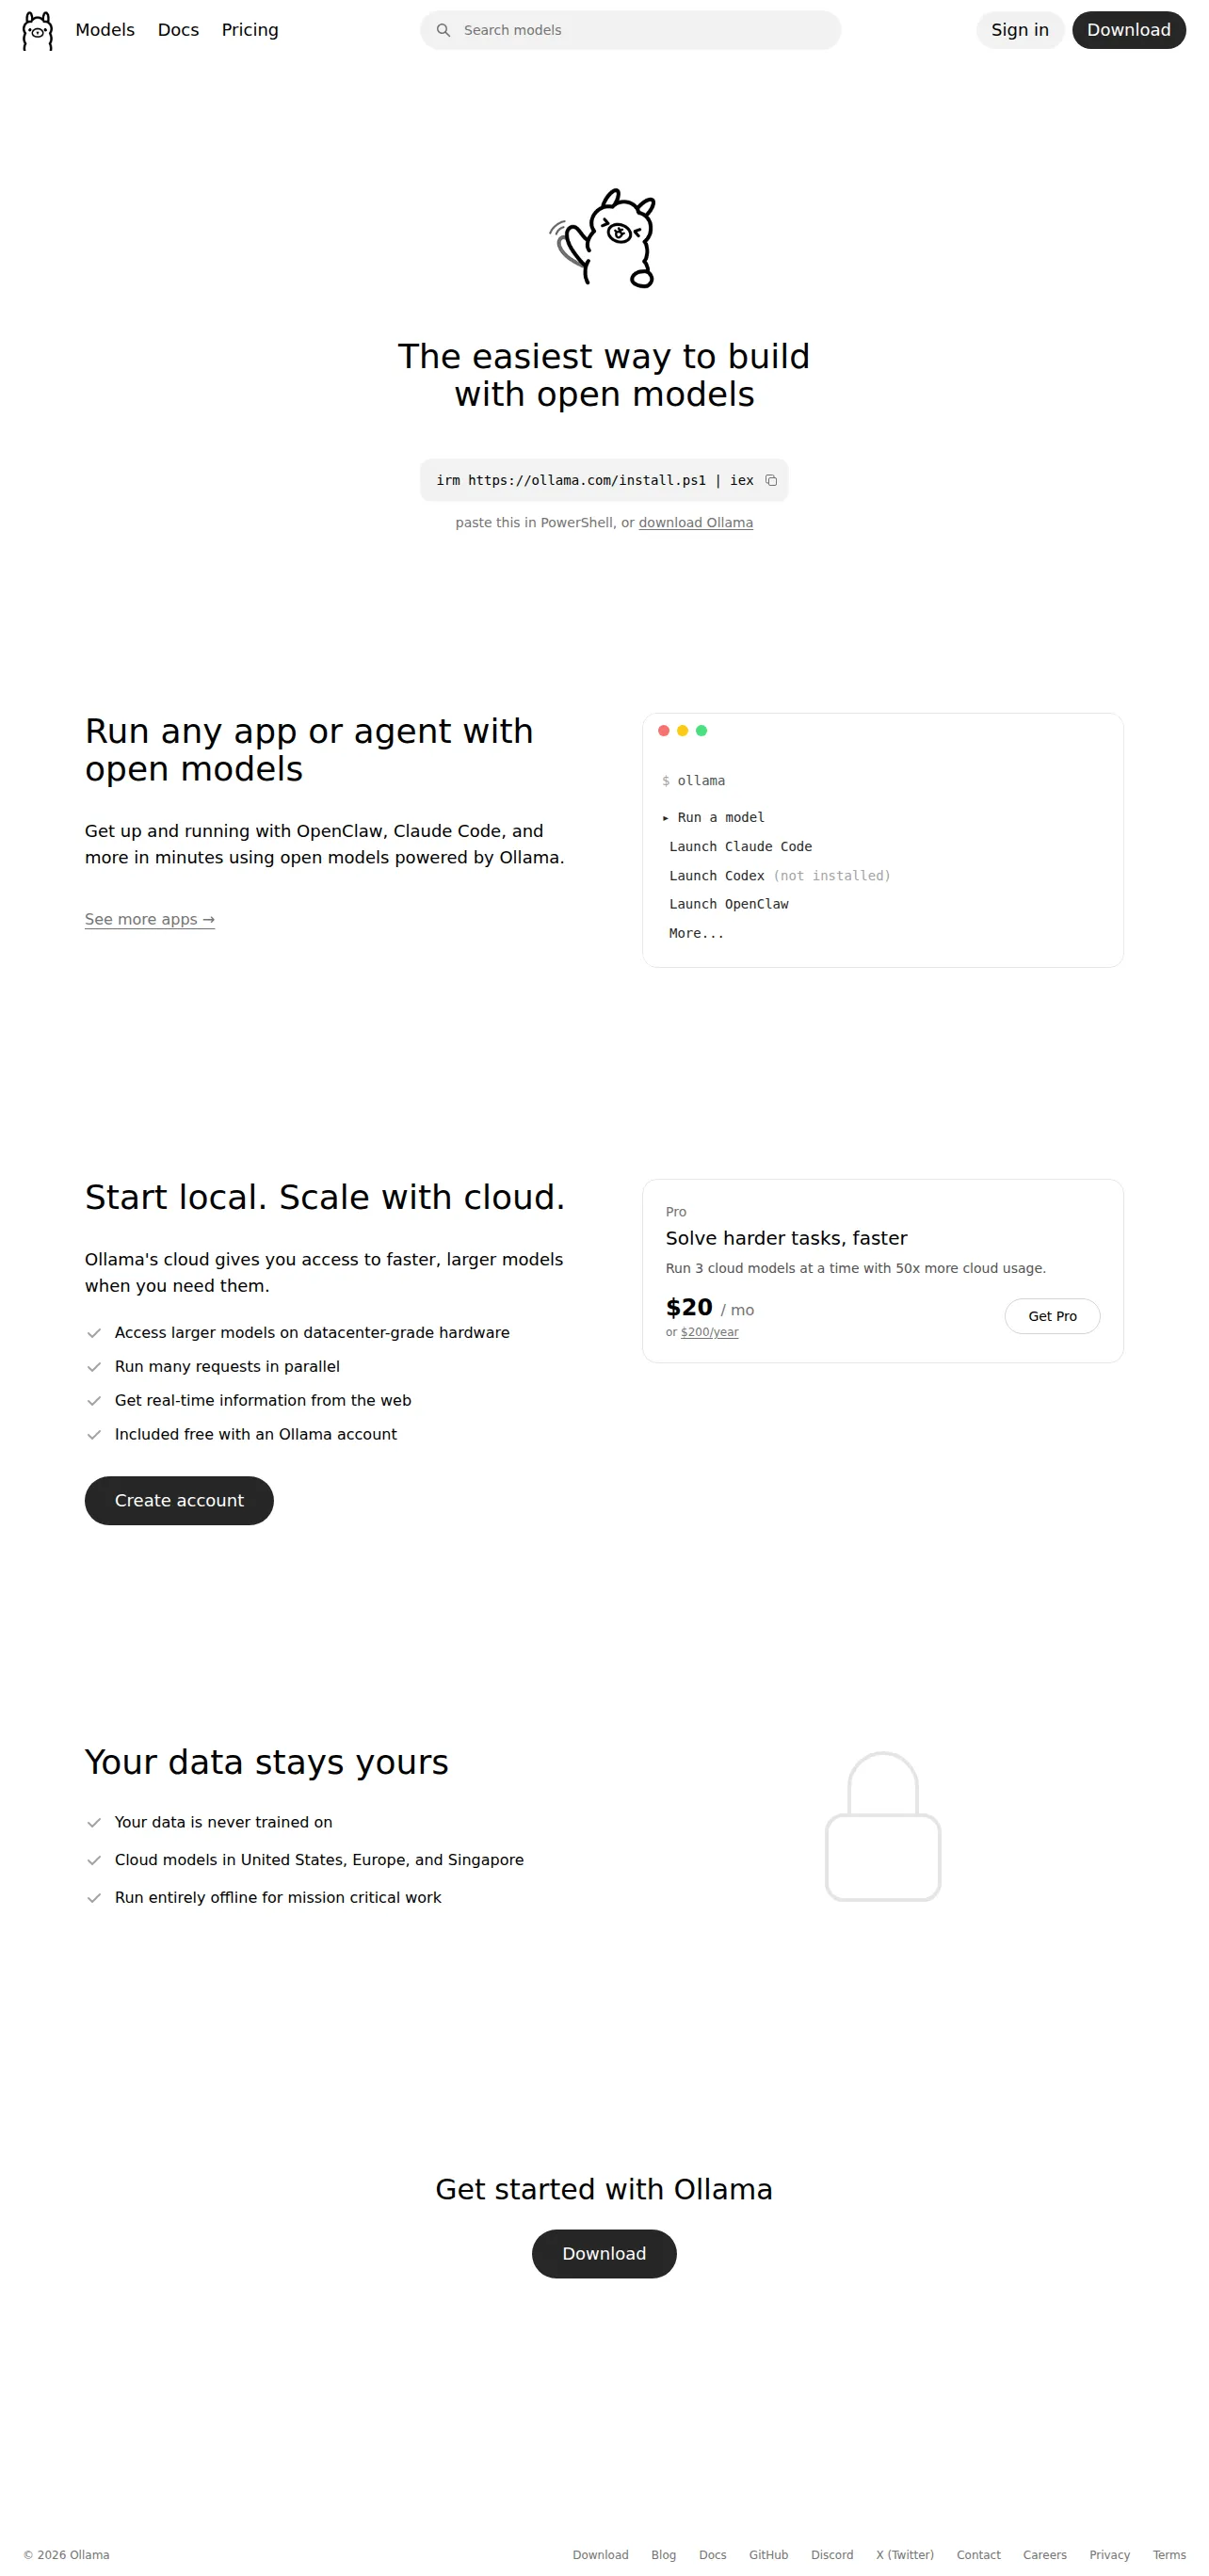Click the red dot in the terminal window

663,731
